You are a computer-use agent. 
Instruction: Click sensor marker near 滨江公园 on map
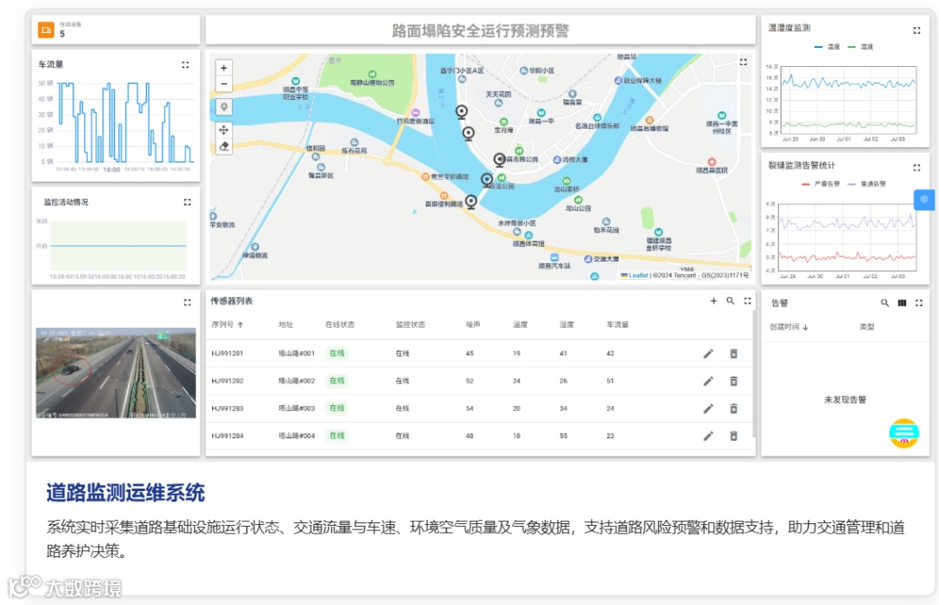click(x=487, y=179)
